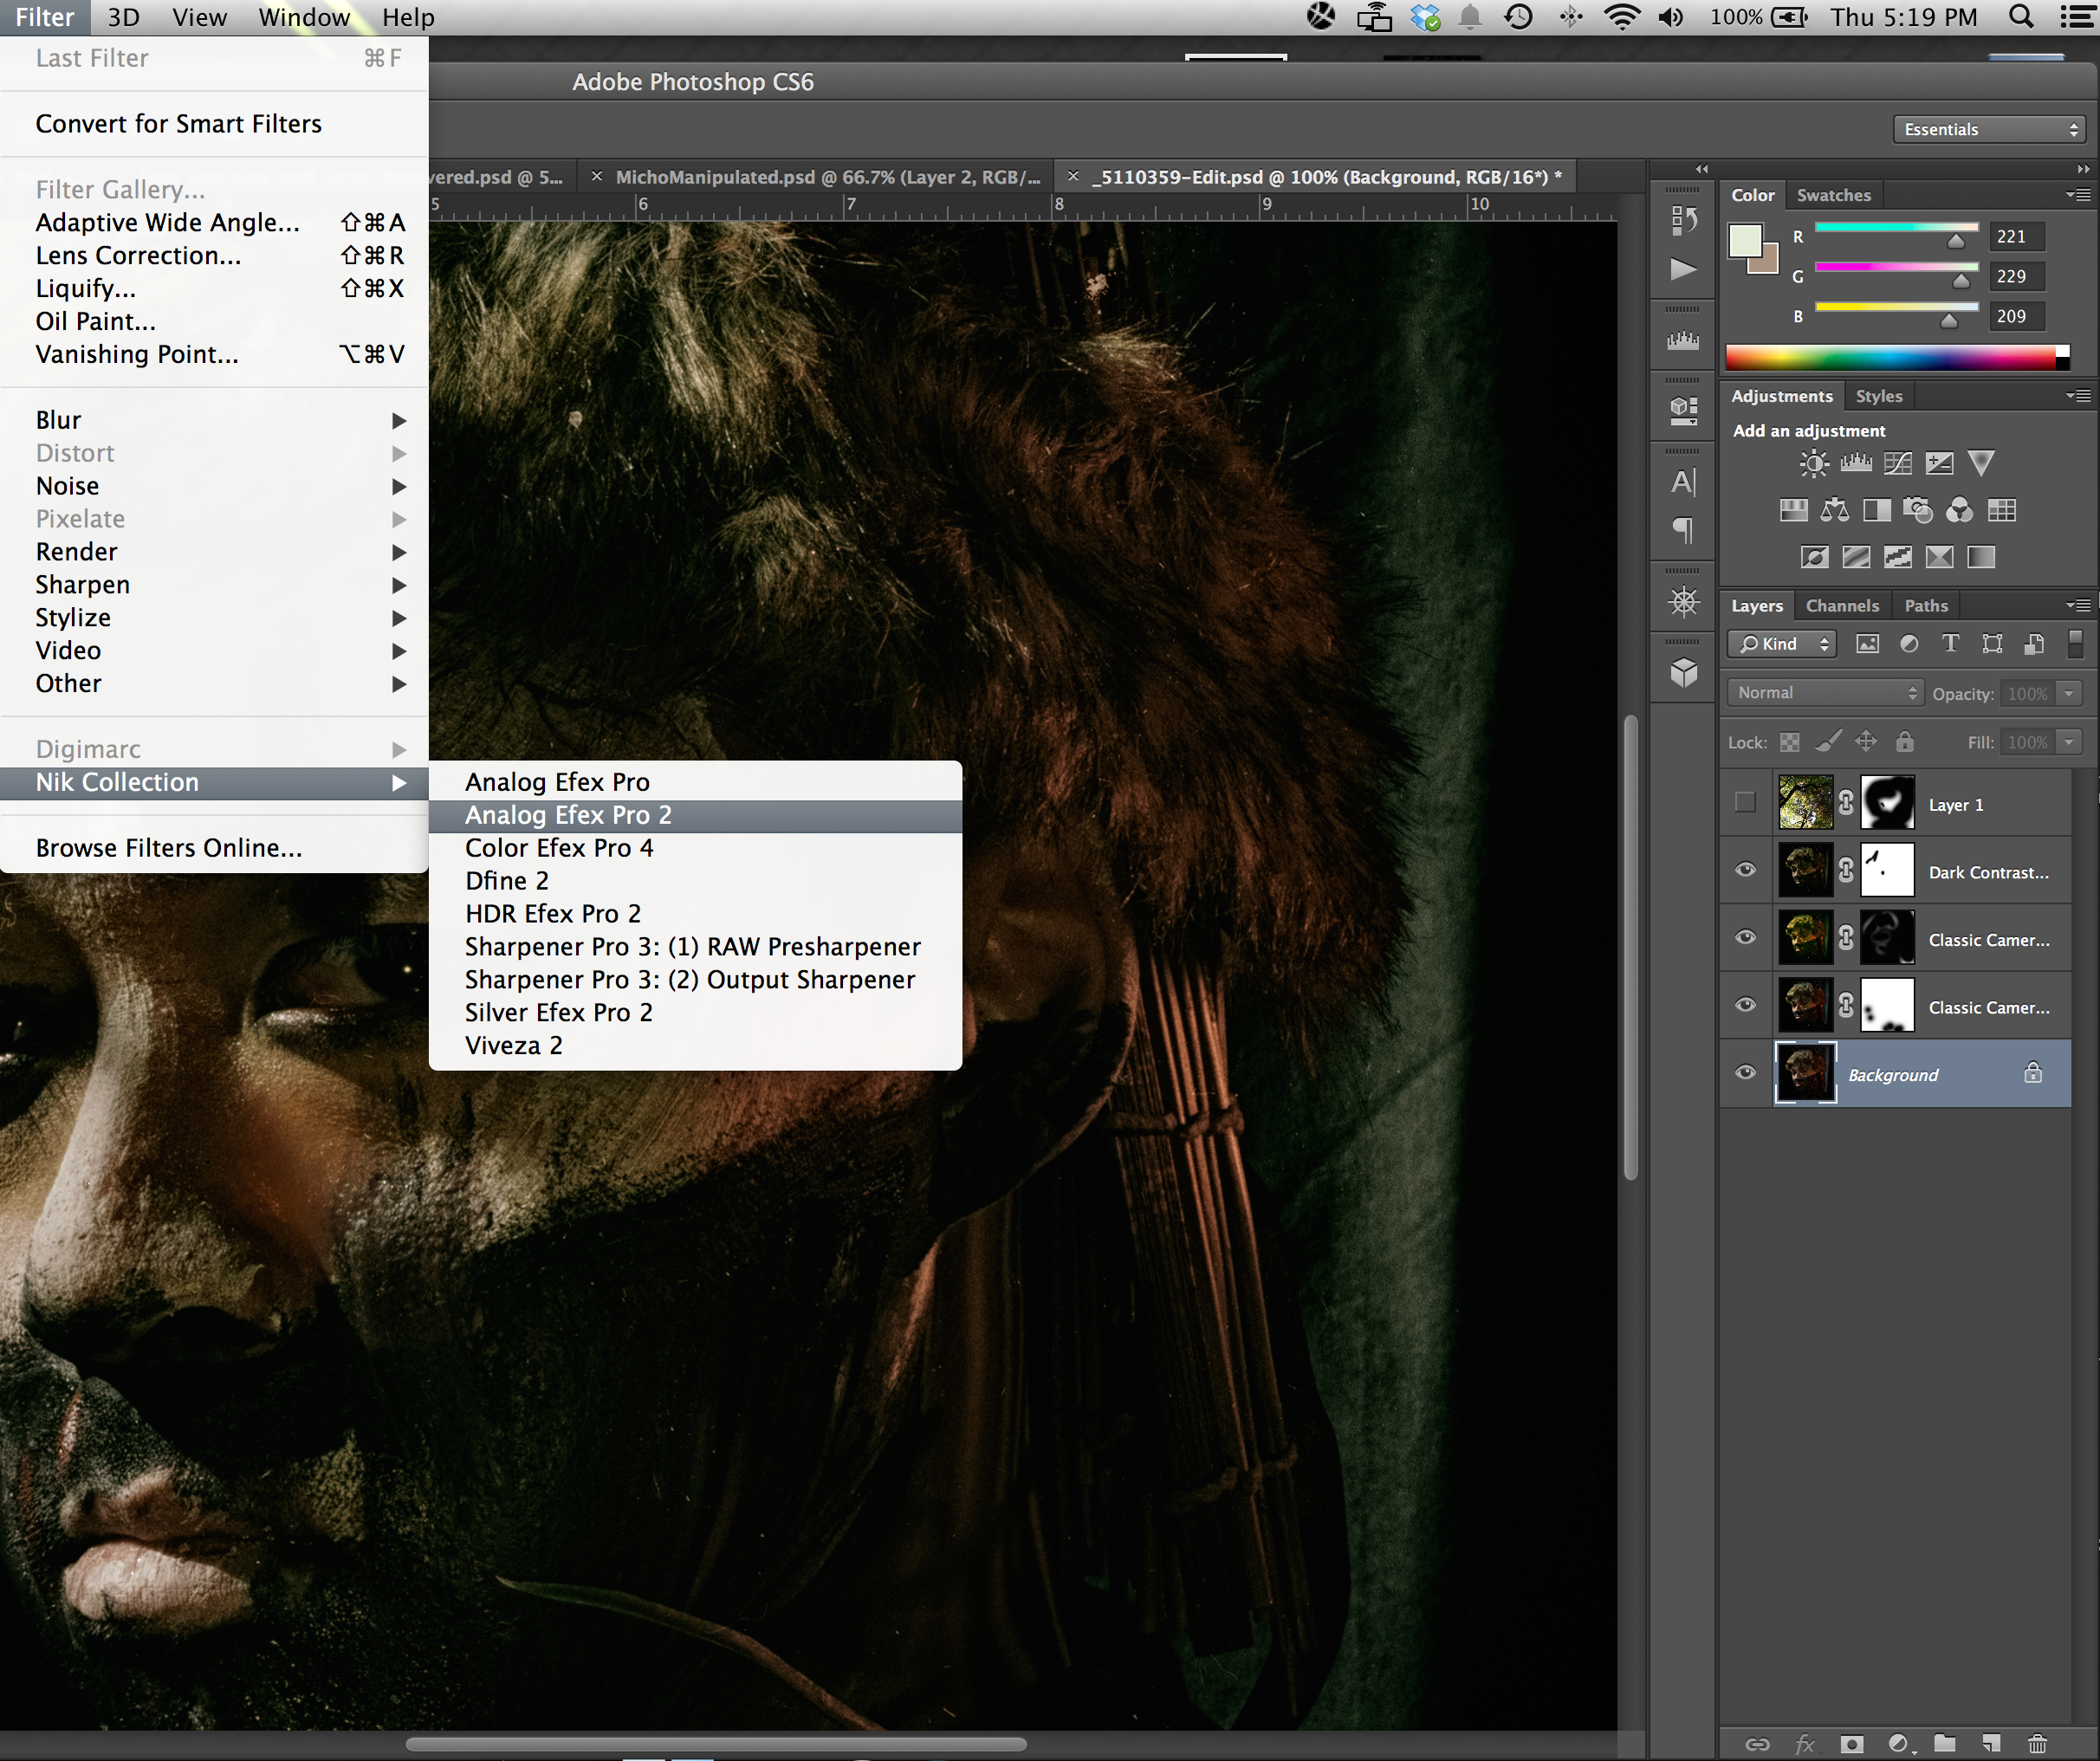2100x1761 pixels.
Task: Add a Color Balance adjustment
Action: pyautogui.click(x=1835, y=511)
